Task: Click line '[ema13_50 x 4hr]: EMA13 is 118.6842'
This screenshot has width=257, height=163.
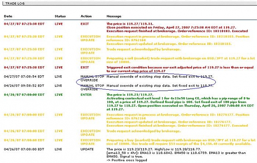Action: click(176, 153)
